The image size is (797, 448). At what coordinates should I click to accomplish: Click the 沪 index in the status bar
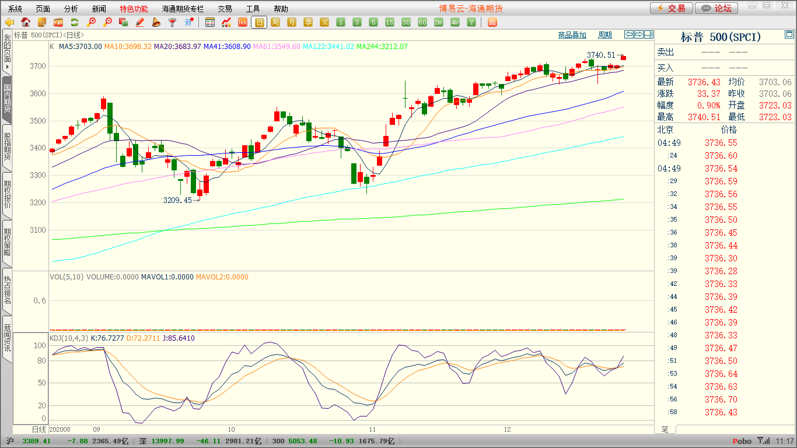point(9,442)
